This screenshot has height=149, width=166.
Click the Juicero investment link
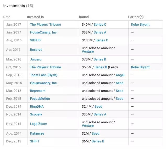coord(36,59)
